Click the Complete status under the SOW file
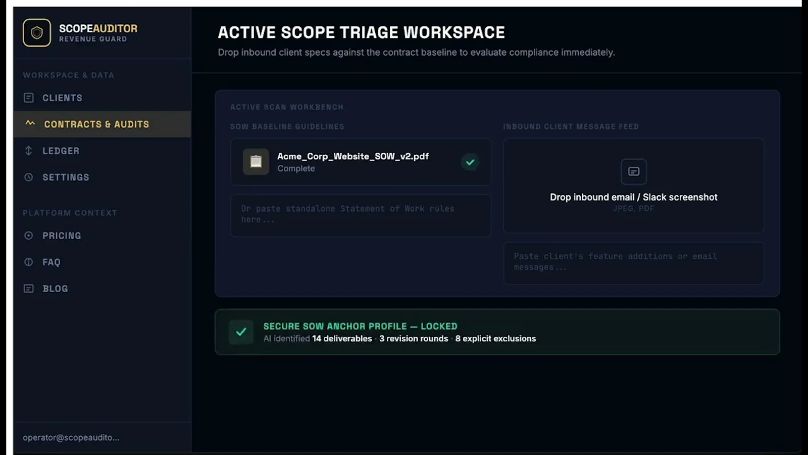The image size is (808, 455). tap(296, 168)
